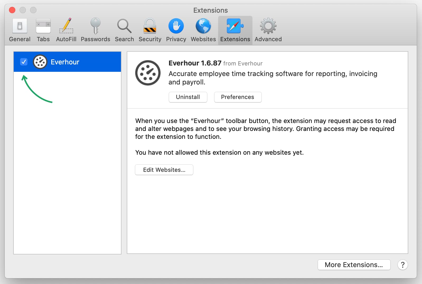Click the 'When you use the Everhour toolbar button' text
Viewport: 422px width, 284px height.
pos(266,129)
